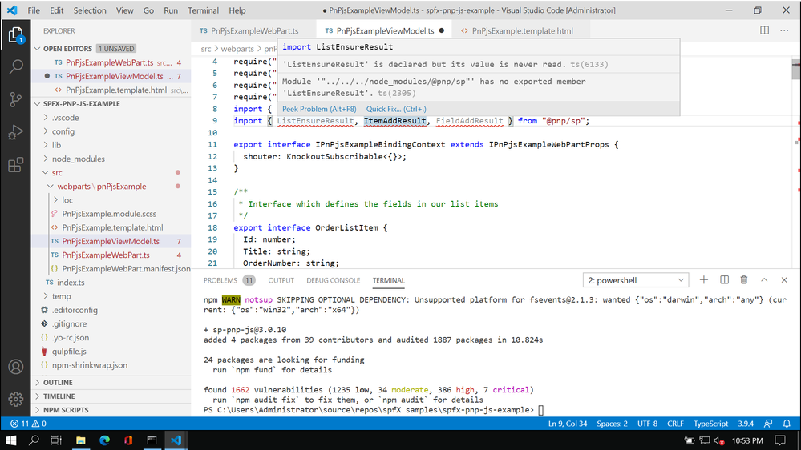Viewport: 801px width, 450px height.
Task: Expand the config folder
Action: pyautogui.click(x=63, y=131)
